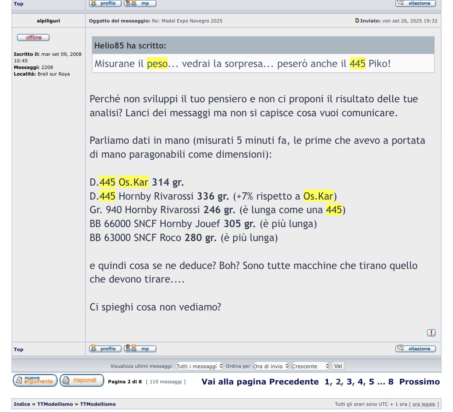Open the Crescente order dropdown
This screenshot has height=412, width=453.
pyautogui.click(x=311, y=366)
